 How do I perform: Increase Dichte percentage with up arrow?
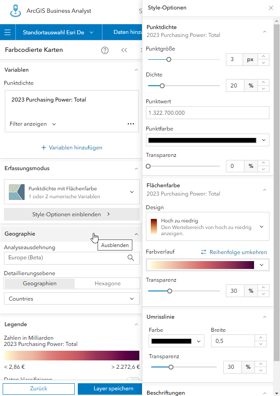point(263,82)
